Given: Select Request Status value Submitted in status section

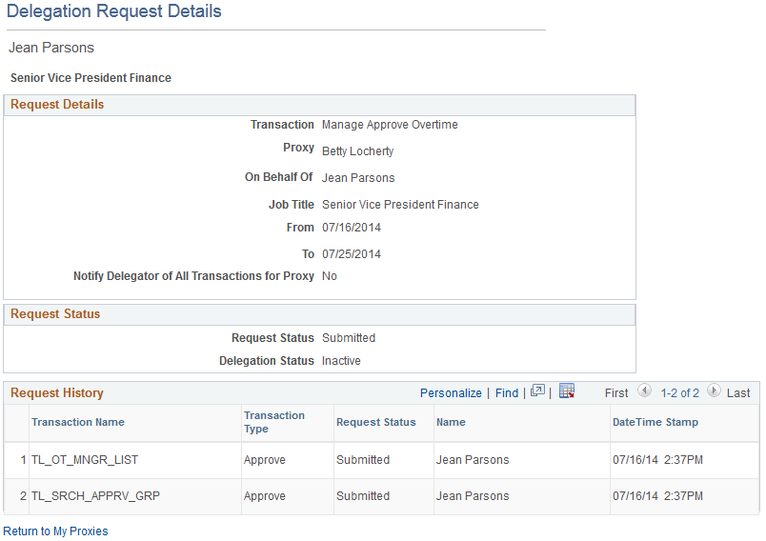Looking at the screenshot, I should pos(349,338).
